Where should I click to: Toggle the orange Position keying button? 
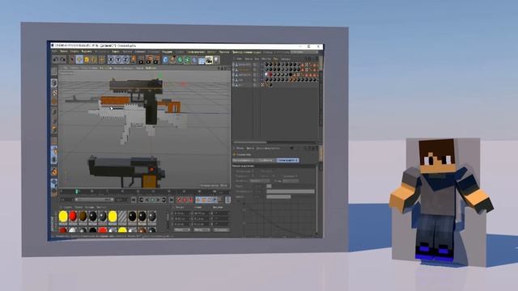click(197, 200)
